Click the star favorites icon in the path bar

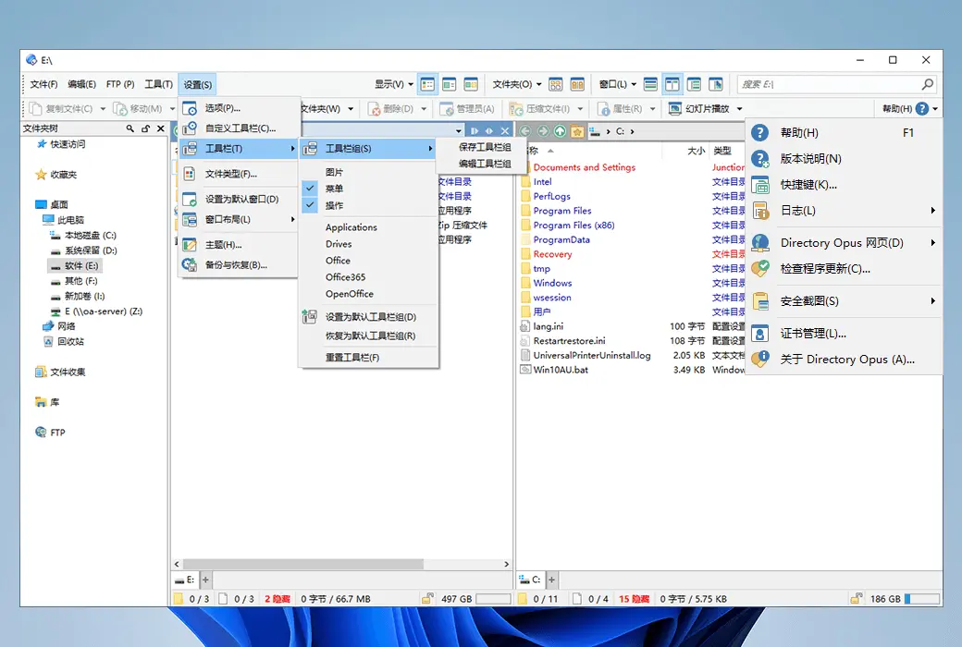tap(577, 131)
